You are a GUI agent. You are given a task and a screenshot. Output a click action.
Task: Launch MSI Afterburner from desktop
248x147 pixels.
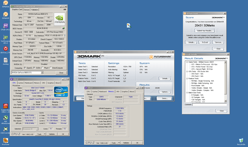click(x=5, y=120)
